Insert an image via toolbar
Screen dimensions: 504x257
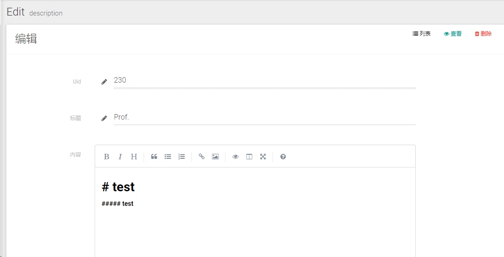click(215, 157)
